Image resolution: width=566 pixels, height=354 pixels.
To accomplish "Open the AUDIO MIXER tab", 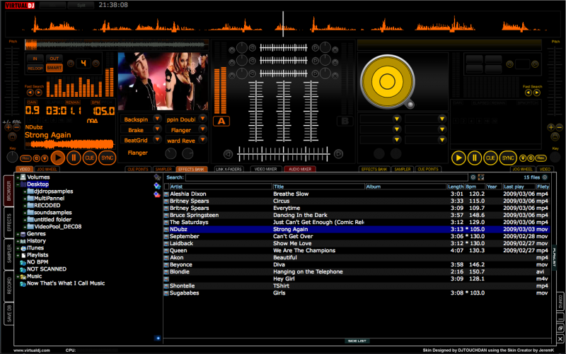I will (x=300, y=169).
